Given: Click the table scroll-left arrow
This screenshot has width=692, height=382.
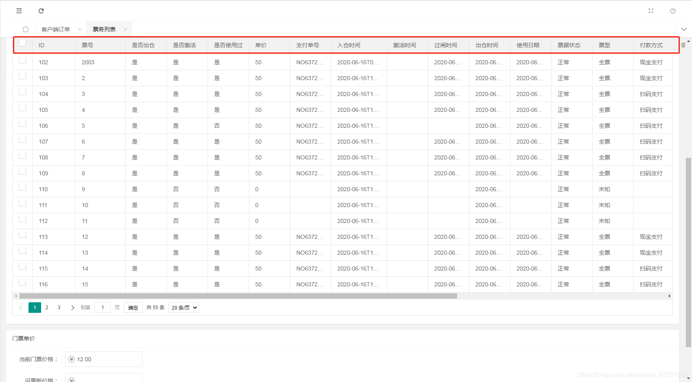Looking at the screenshot, I should (16, 296).
